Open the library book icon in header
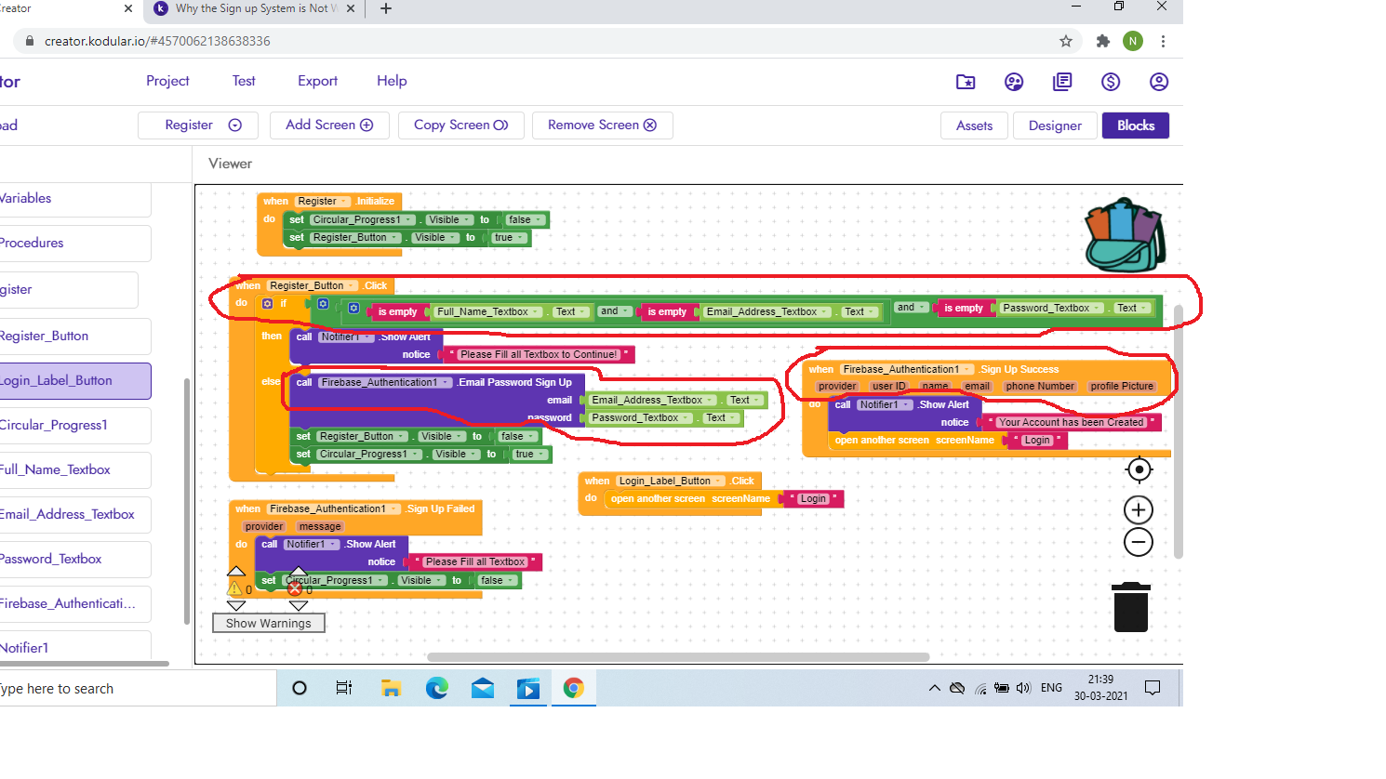This screenshot has width=1386, height=779. tap(1061, 82)
